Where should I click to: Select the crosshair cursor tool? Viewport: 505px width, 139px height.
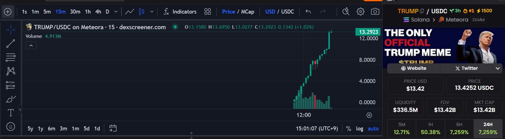point(10,30)
